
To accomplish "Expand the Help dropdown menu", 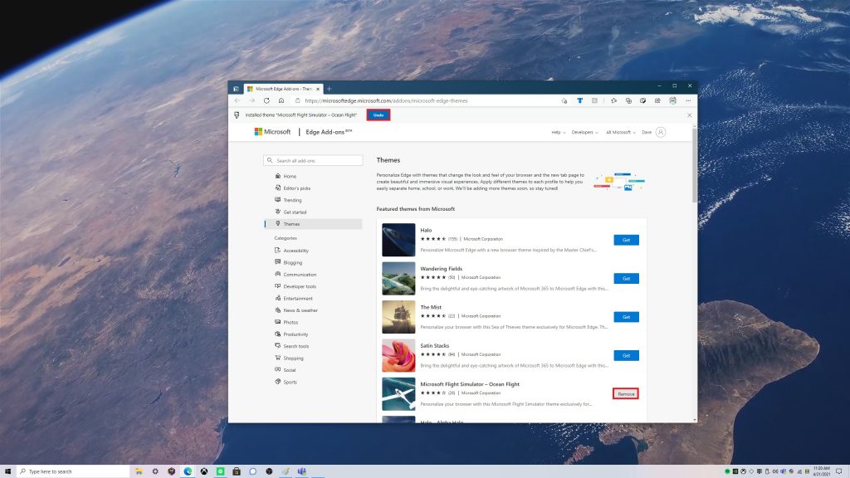I will pos(559,132).
